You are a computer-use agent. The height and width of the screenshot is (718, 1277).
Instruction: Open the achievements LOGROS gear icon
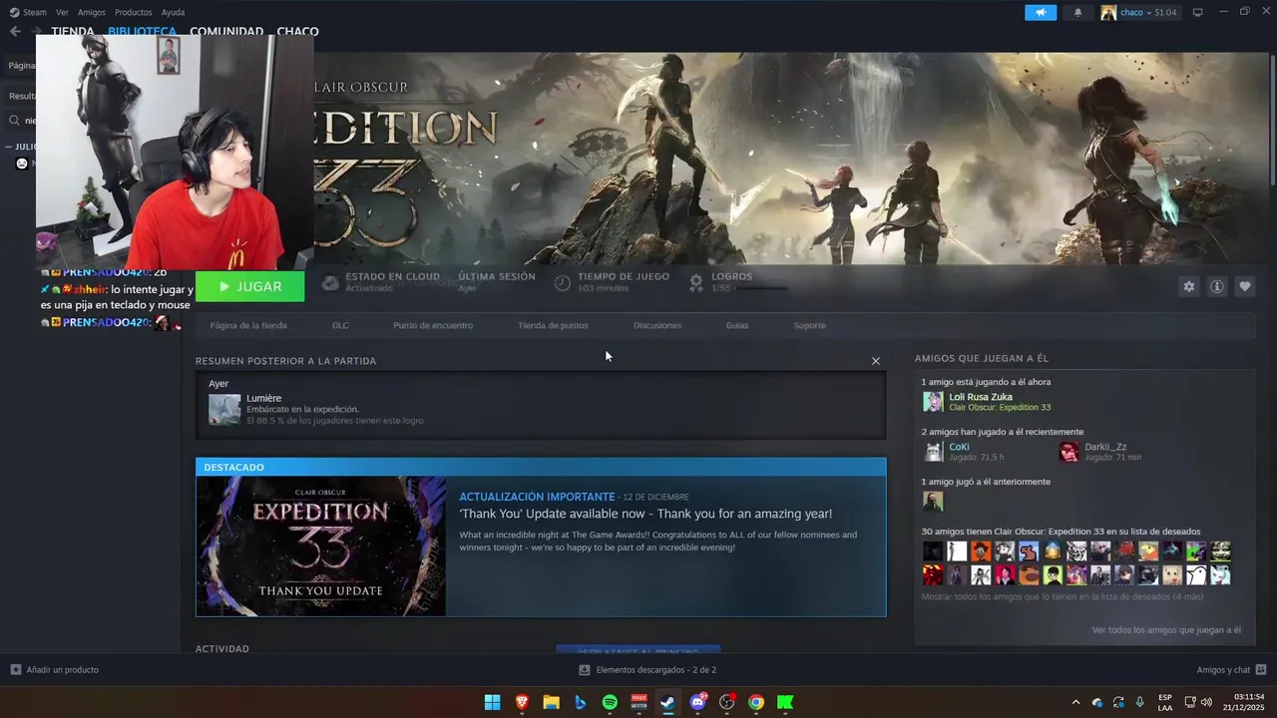click(696, 283)
